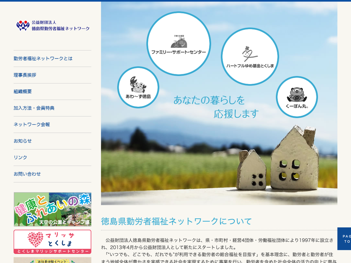Click the あなたの暮らしを応援します hero image text

[216, 107]
